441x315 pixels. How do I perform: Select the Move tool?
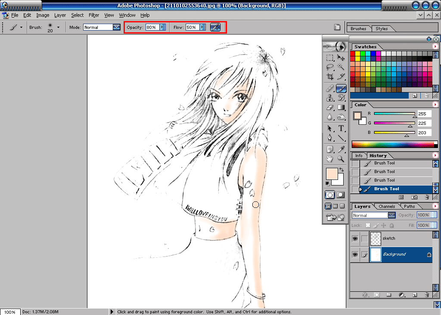(x=341, y=58)
